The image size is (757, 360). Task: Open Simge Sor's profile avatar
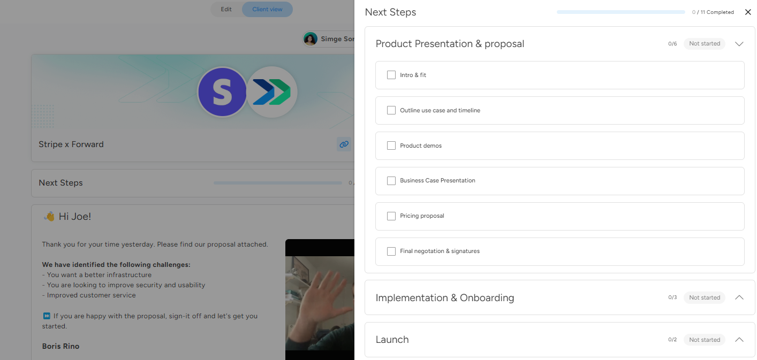(311, 39)
